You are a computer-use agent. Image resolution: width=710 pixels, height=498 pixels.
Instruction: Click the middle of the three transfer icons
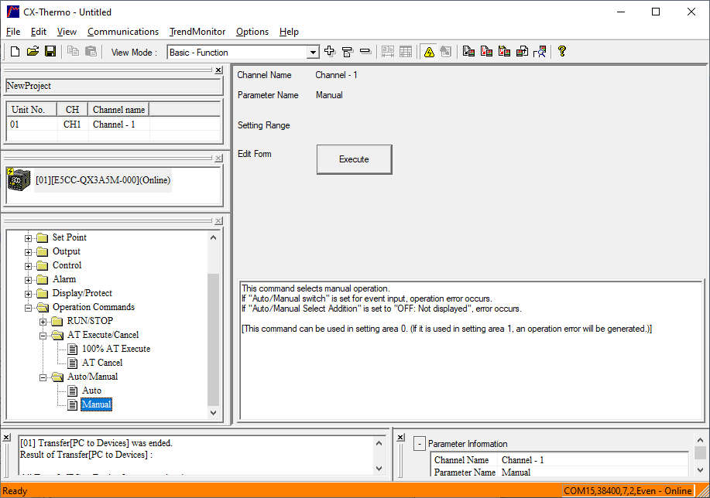[486, 52]
